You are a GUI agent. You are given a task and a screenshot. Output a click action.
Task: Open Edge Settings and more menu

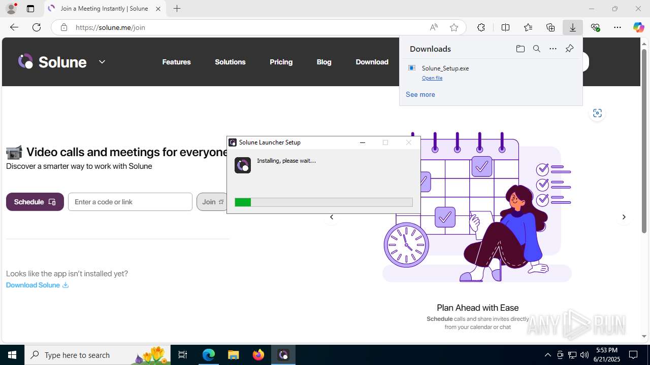[617, 27]
